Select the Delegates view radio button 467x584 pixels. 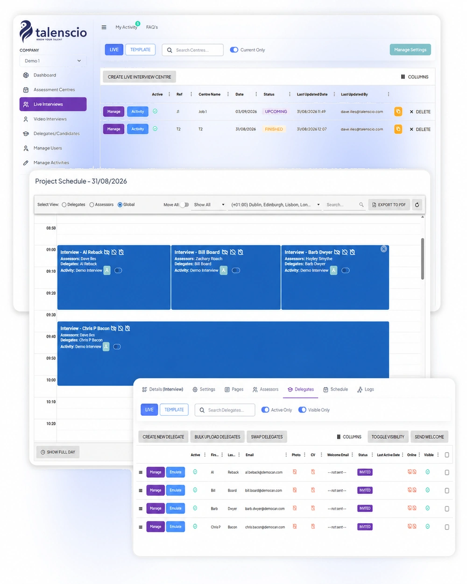[64, 205]
